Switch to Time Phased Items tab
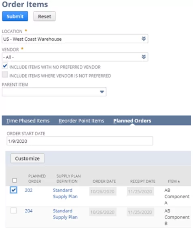This screenshot has width=193, height=230. [x=28, y=121]
